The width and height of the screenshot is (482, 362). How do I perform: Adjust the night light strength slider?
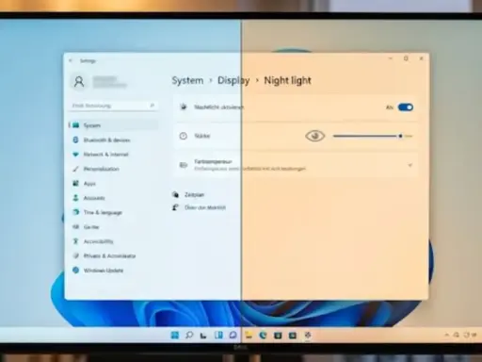(x=373, y=136)
